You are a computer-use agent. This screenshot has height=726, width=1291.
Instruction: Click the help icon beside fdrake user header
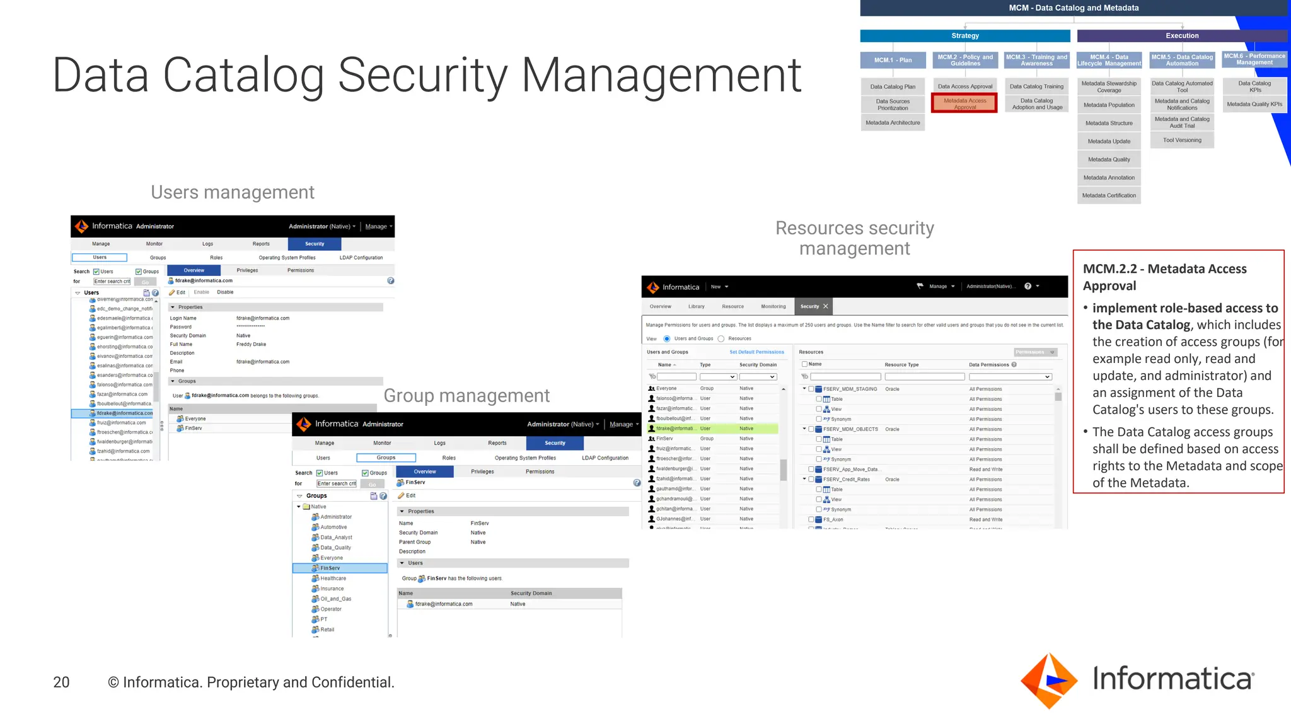(391, 280)
